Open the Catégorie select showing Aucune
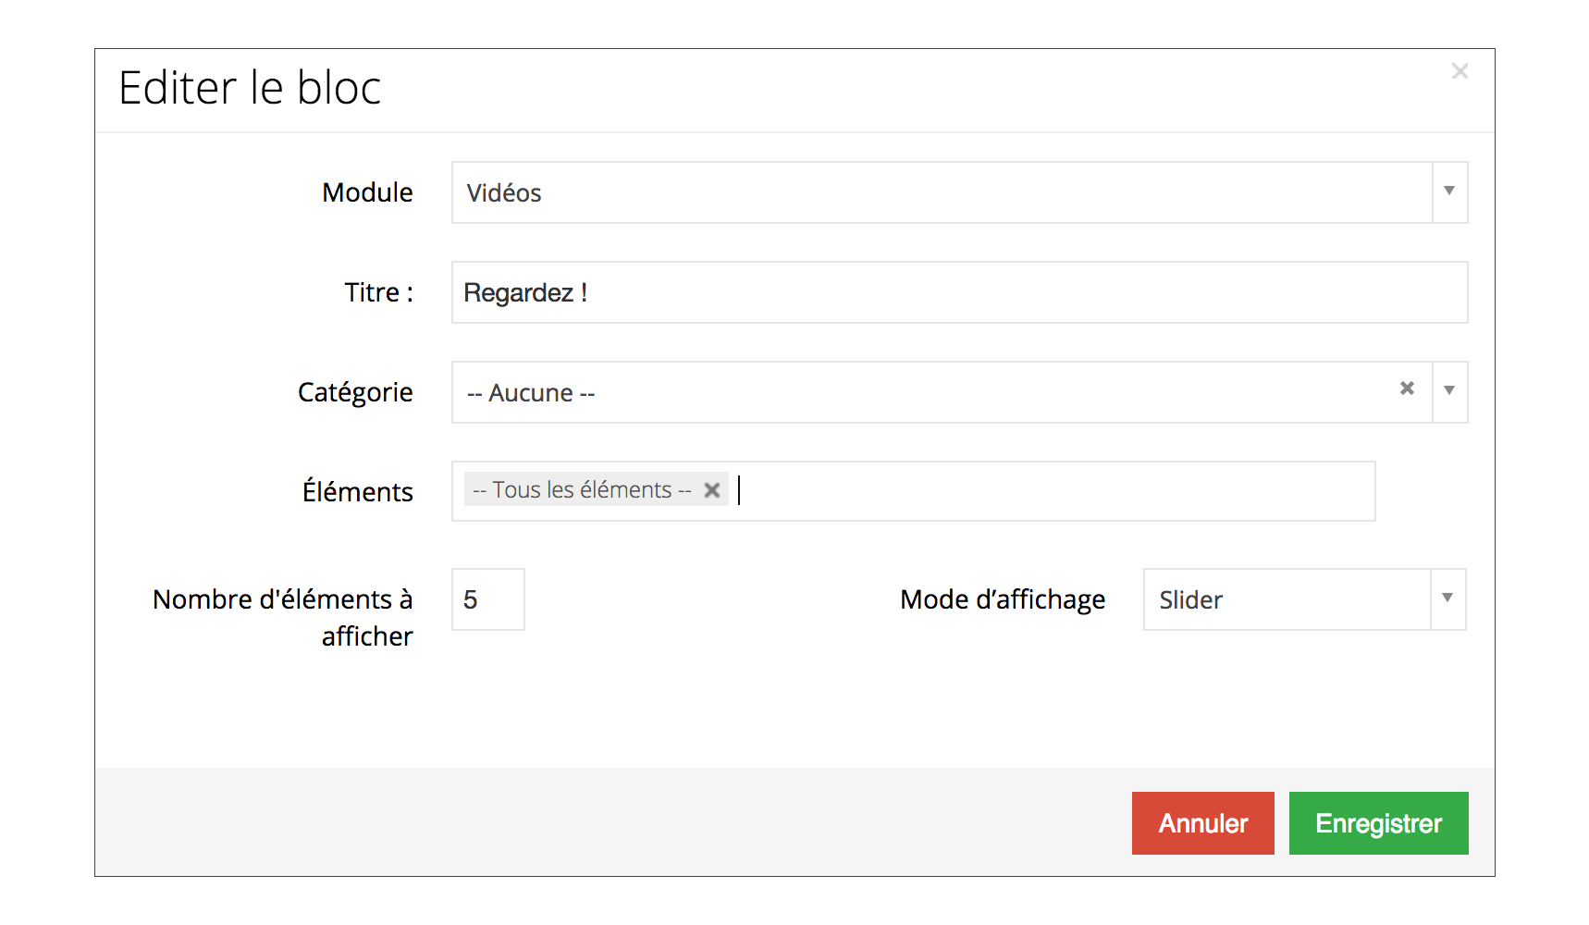 [x=959, y=392]
